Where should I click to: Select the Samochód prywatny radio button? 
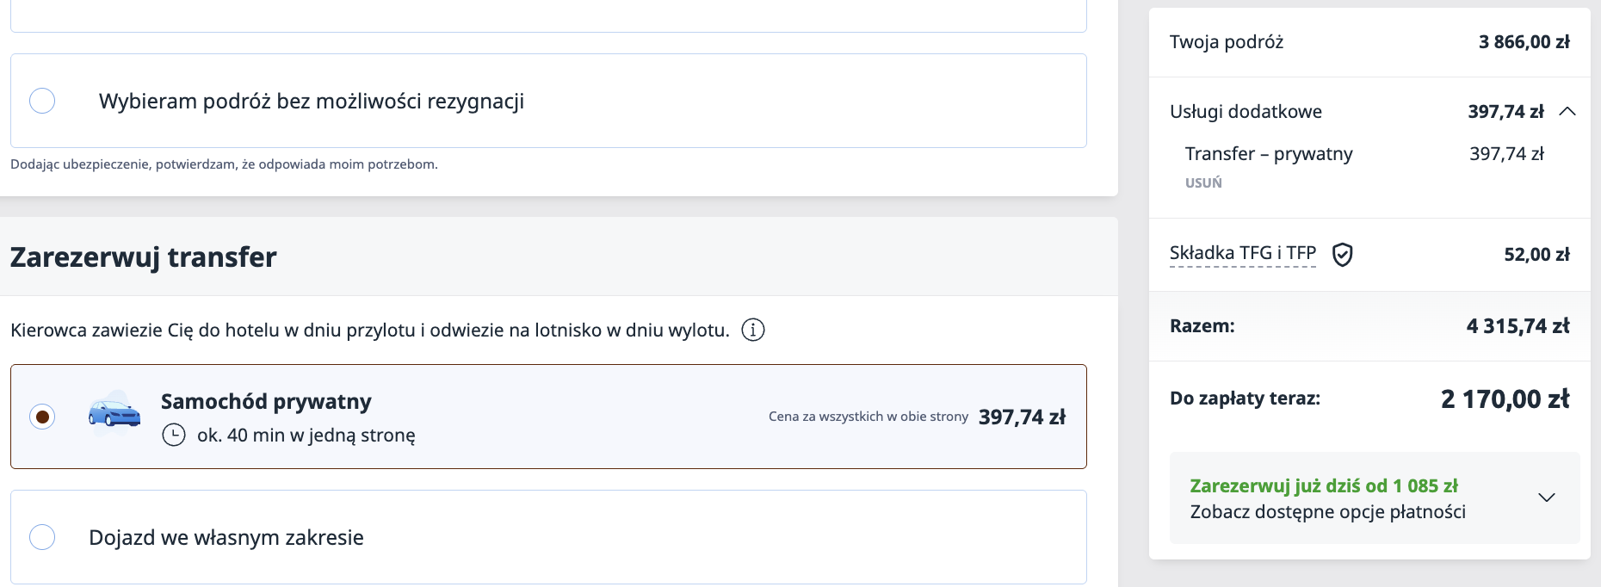[42, 417]
